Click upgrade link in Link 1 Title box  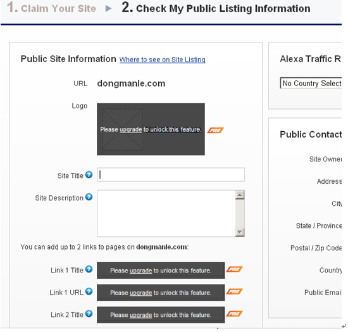coord(140,271)
